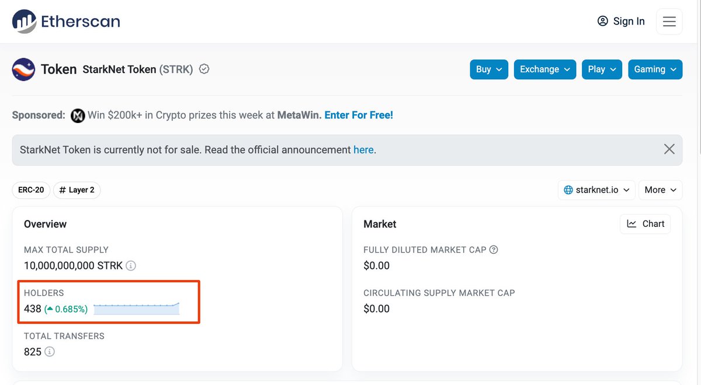Viewport: 701px width, 385px height.
Task: Open the Gaming dropdown
Action: pyautogui.click(x=655, y=69)
